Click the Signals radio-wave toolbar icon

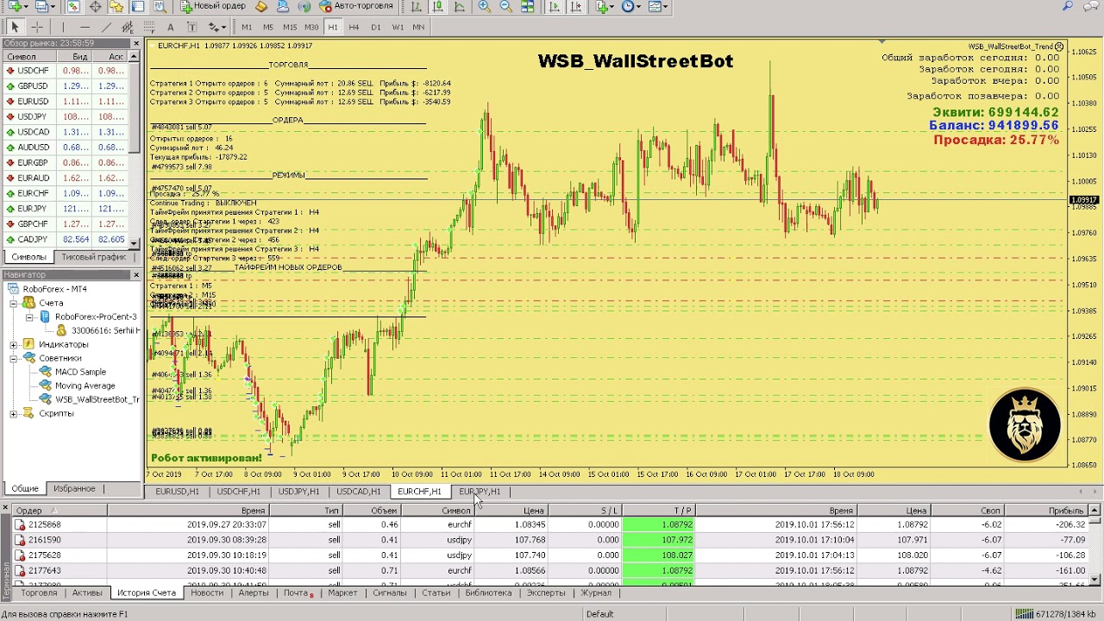pyautogui.click(x=304, y=6)
